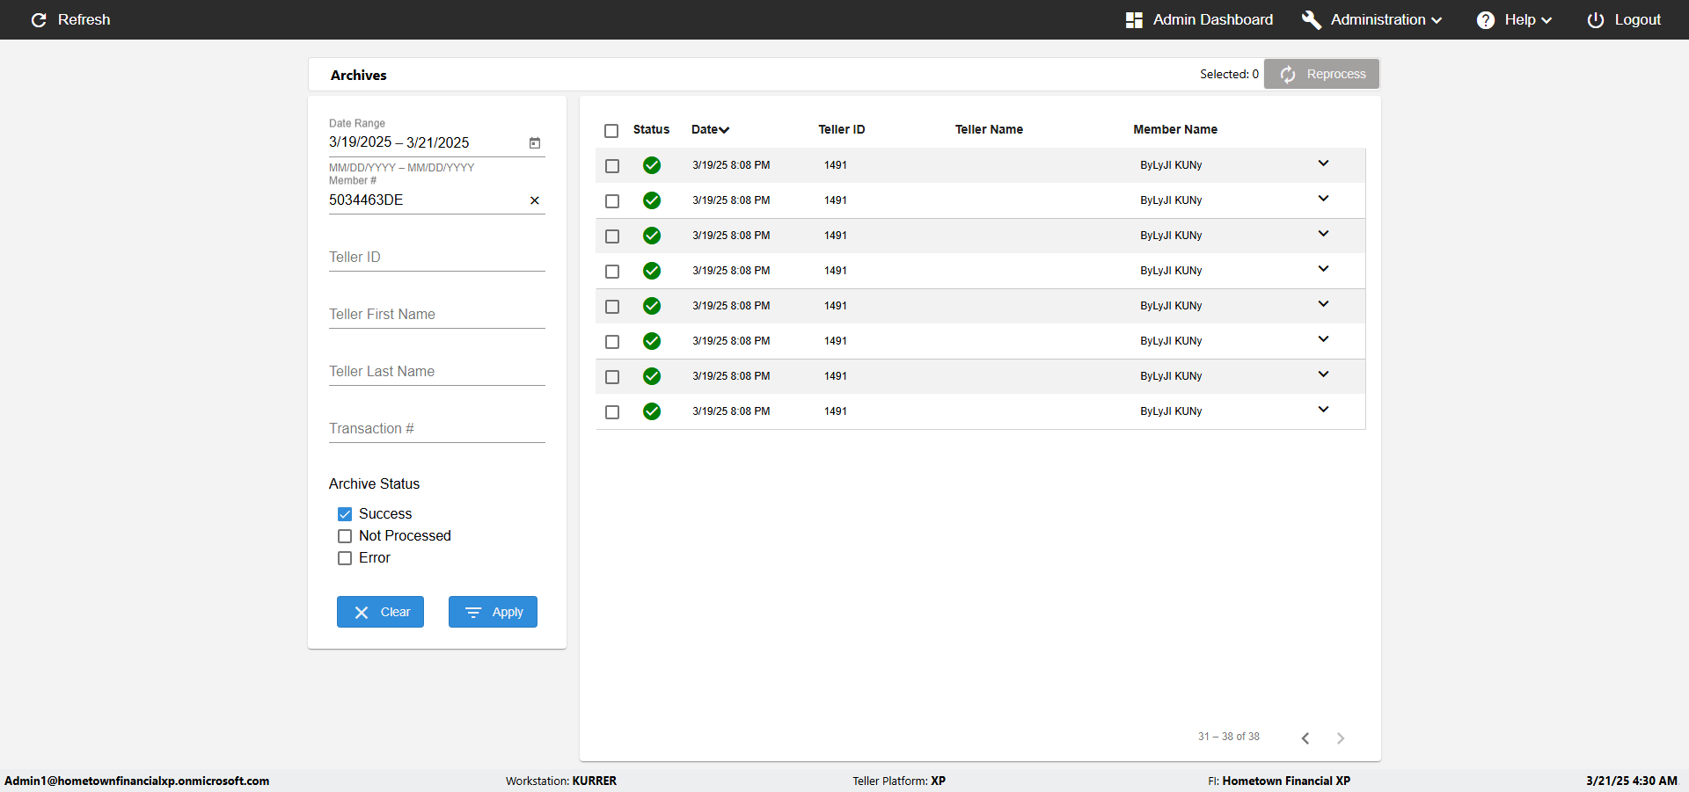Sort by the Date column arrow
The image size is (1689, 792).
724,130
